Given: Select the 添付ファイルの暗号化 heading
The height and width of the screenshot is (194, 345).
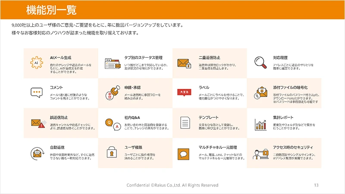Looking at the screenshot, I should pyautogui.click(x=290, y=88).
